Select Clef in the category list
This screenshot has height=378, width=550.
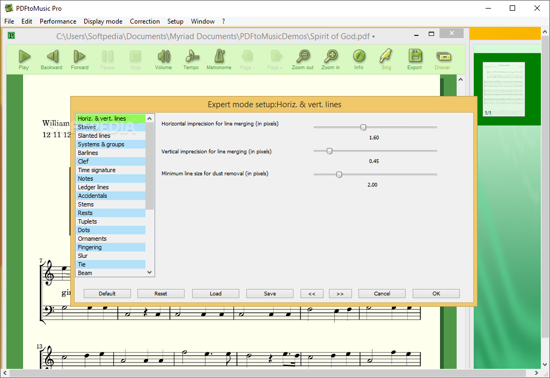point(111,161)
